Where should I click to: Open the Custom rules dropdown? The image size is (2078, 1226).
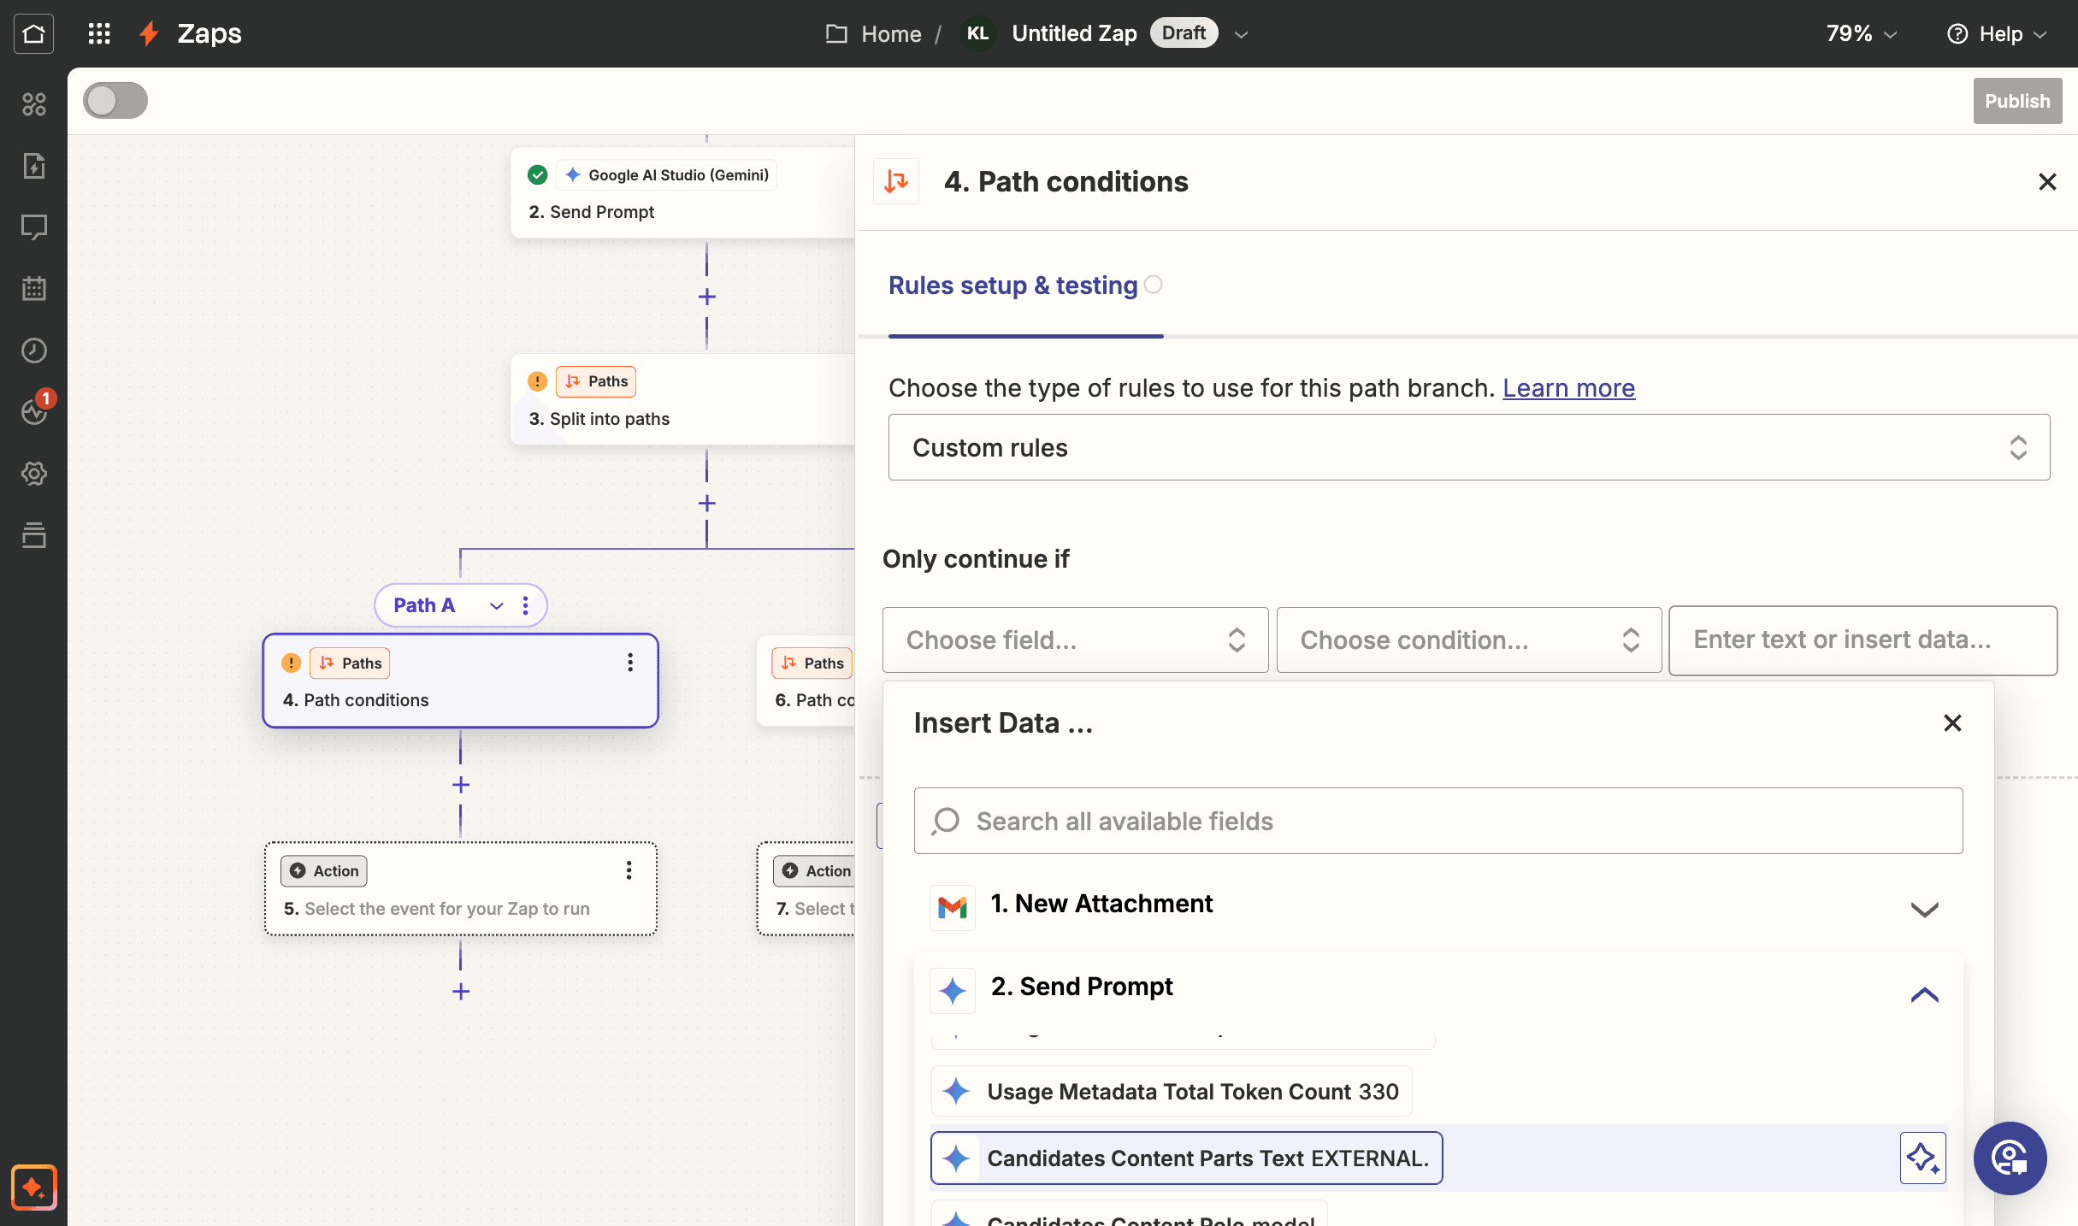point(1469,448)
